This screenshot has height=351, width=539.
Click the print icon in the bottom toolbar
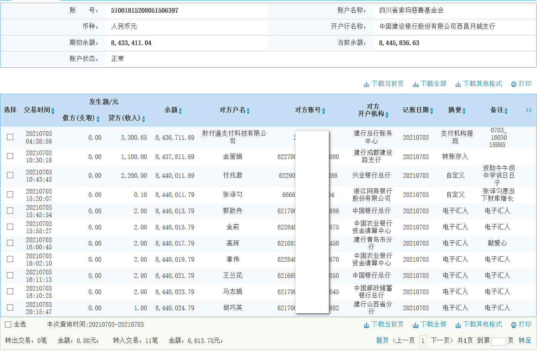click(x=513, y=324)
